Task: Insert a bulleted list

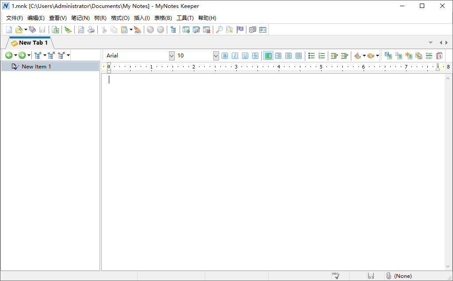Action: coord(311,56)
